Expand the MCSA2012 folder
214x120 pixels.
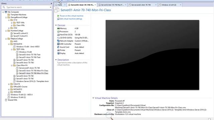coord(9,89)
